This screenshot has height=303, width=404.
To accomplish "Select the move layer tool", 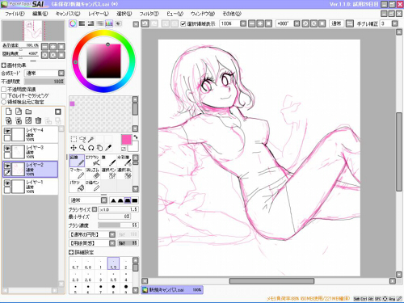I will [x=74, y=148].
